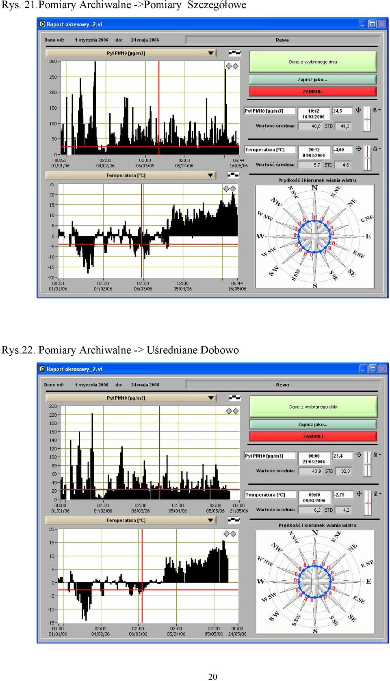Click red vertical cursor line on PM10 graph, Rys. 21
This screenshot has height=681, width=390.
click(x=159, y=108)
